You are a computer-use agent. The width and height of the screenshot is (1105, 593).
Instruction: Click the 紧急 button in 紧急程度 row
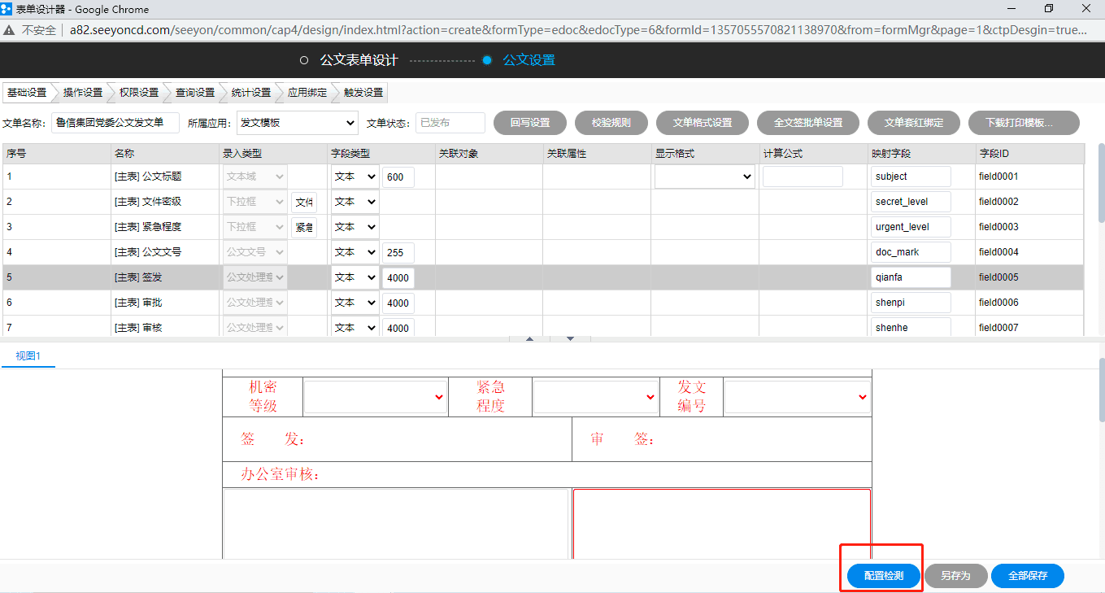(304, 227)
